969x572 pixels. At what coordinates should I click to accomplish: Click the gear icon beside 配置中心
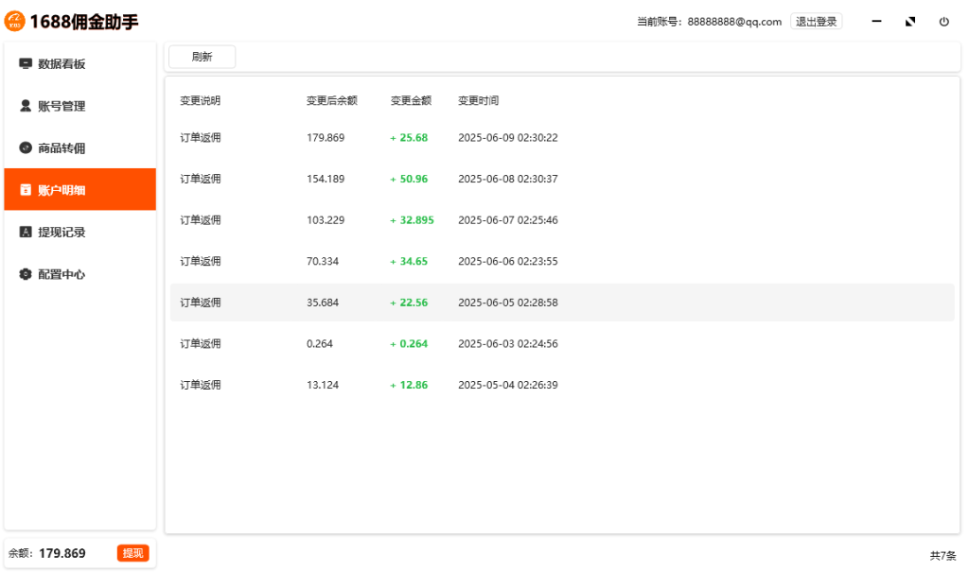pos(26,274)
